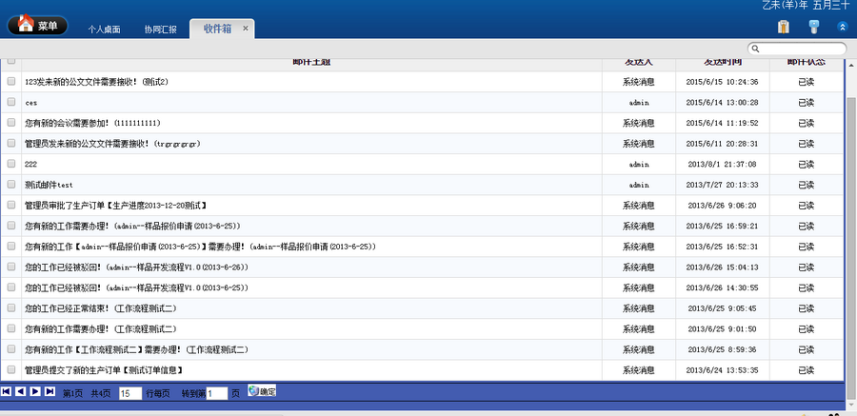This screenshot has width=857, height=416.
Task: Open mail 测试邮件test
Action: [50, 185]
